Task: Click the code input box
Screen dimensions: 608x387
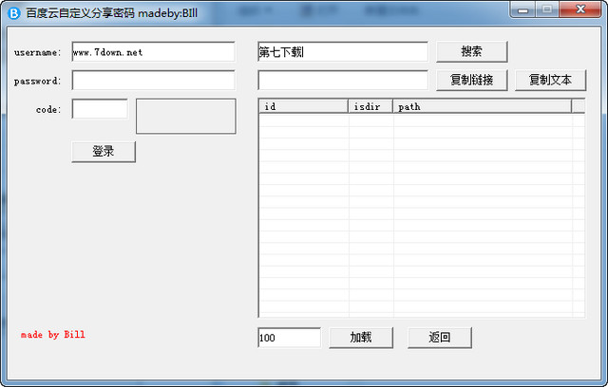Action: (100, 109)
